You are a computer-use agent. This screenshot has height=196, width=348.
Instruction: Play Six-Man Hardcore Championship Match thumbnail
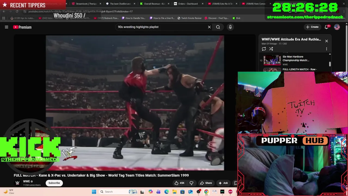coord(272,60)
